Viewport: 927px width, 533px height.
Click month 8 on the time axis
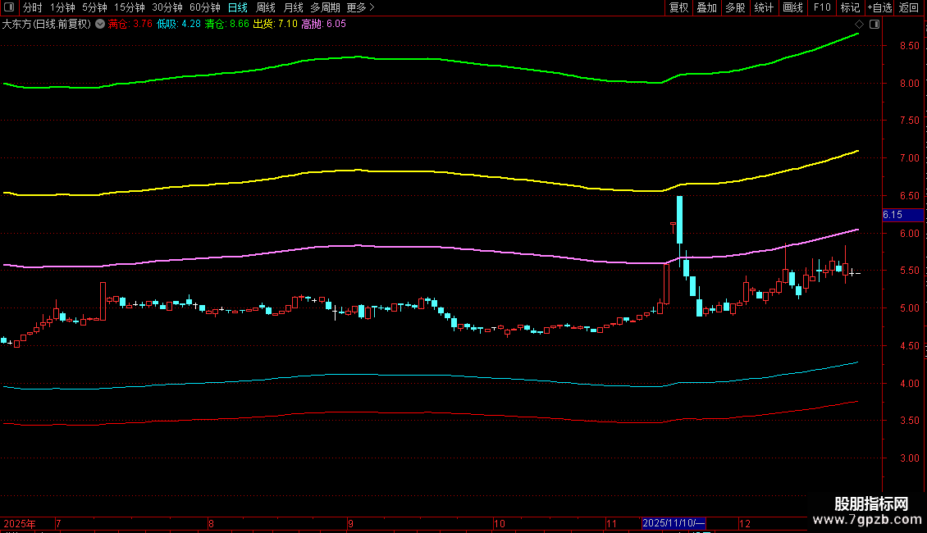211,523
